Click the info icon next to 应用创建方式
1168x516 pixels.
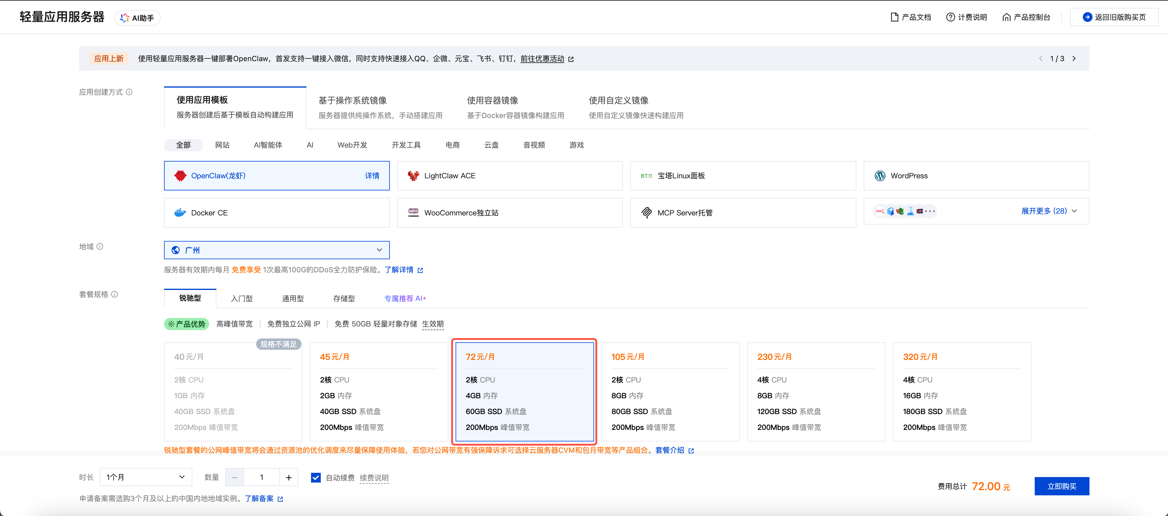click(129, 92)
